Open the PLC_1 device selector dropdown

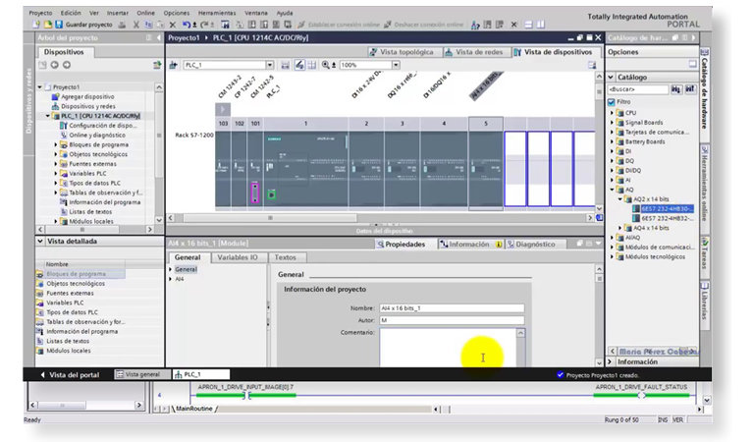270,65
